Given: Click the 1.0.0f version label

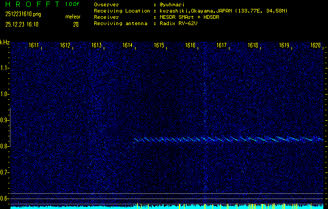Looking at the screenshot, I should [x=73, y=4].
